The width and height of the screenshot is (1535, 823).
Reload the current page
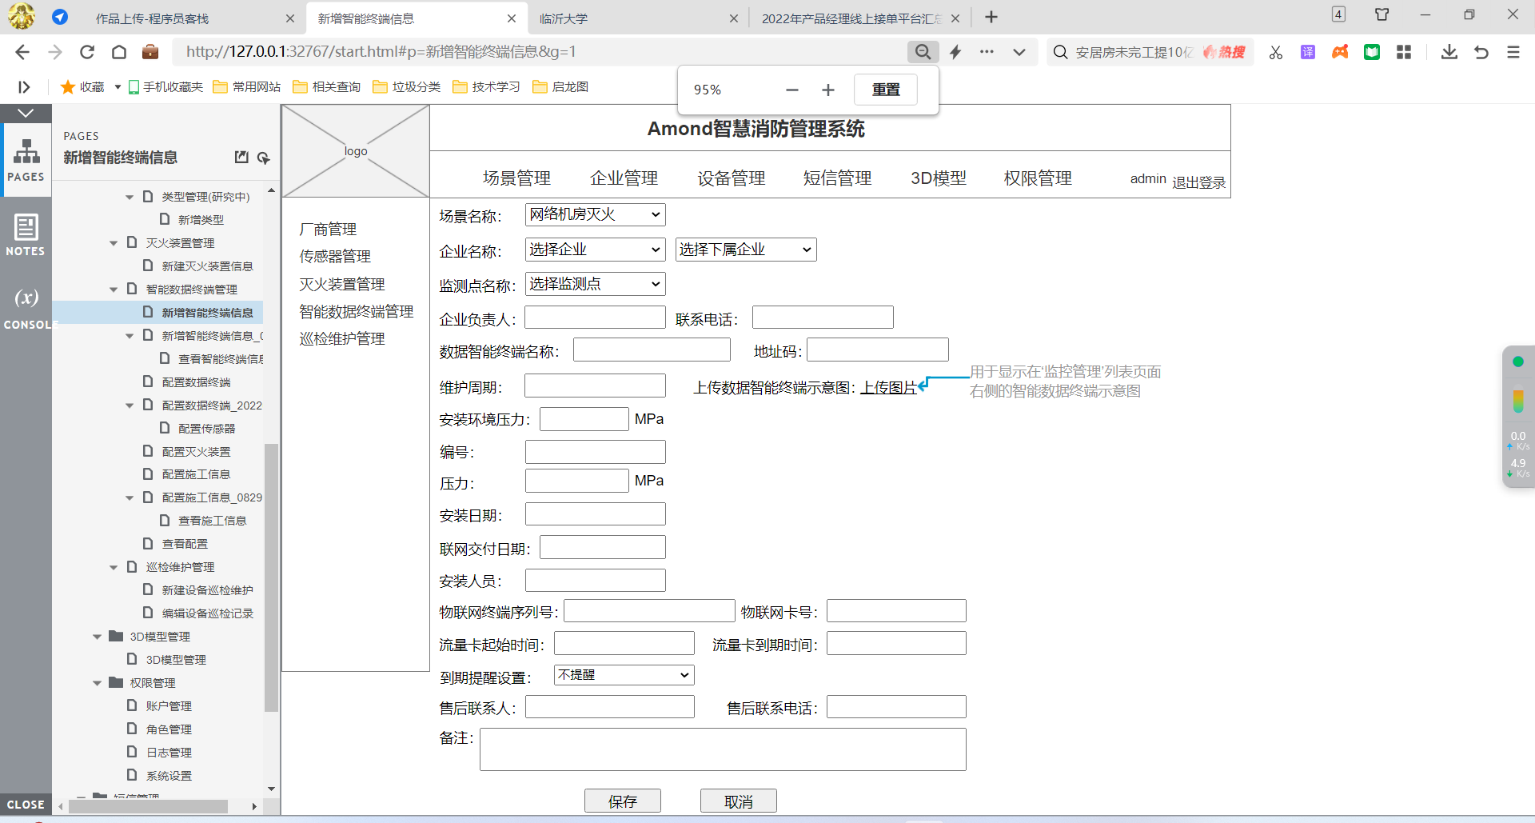pyautogui.click(x=87, y=52)
